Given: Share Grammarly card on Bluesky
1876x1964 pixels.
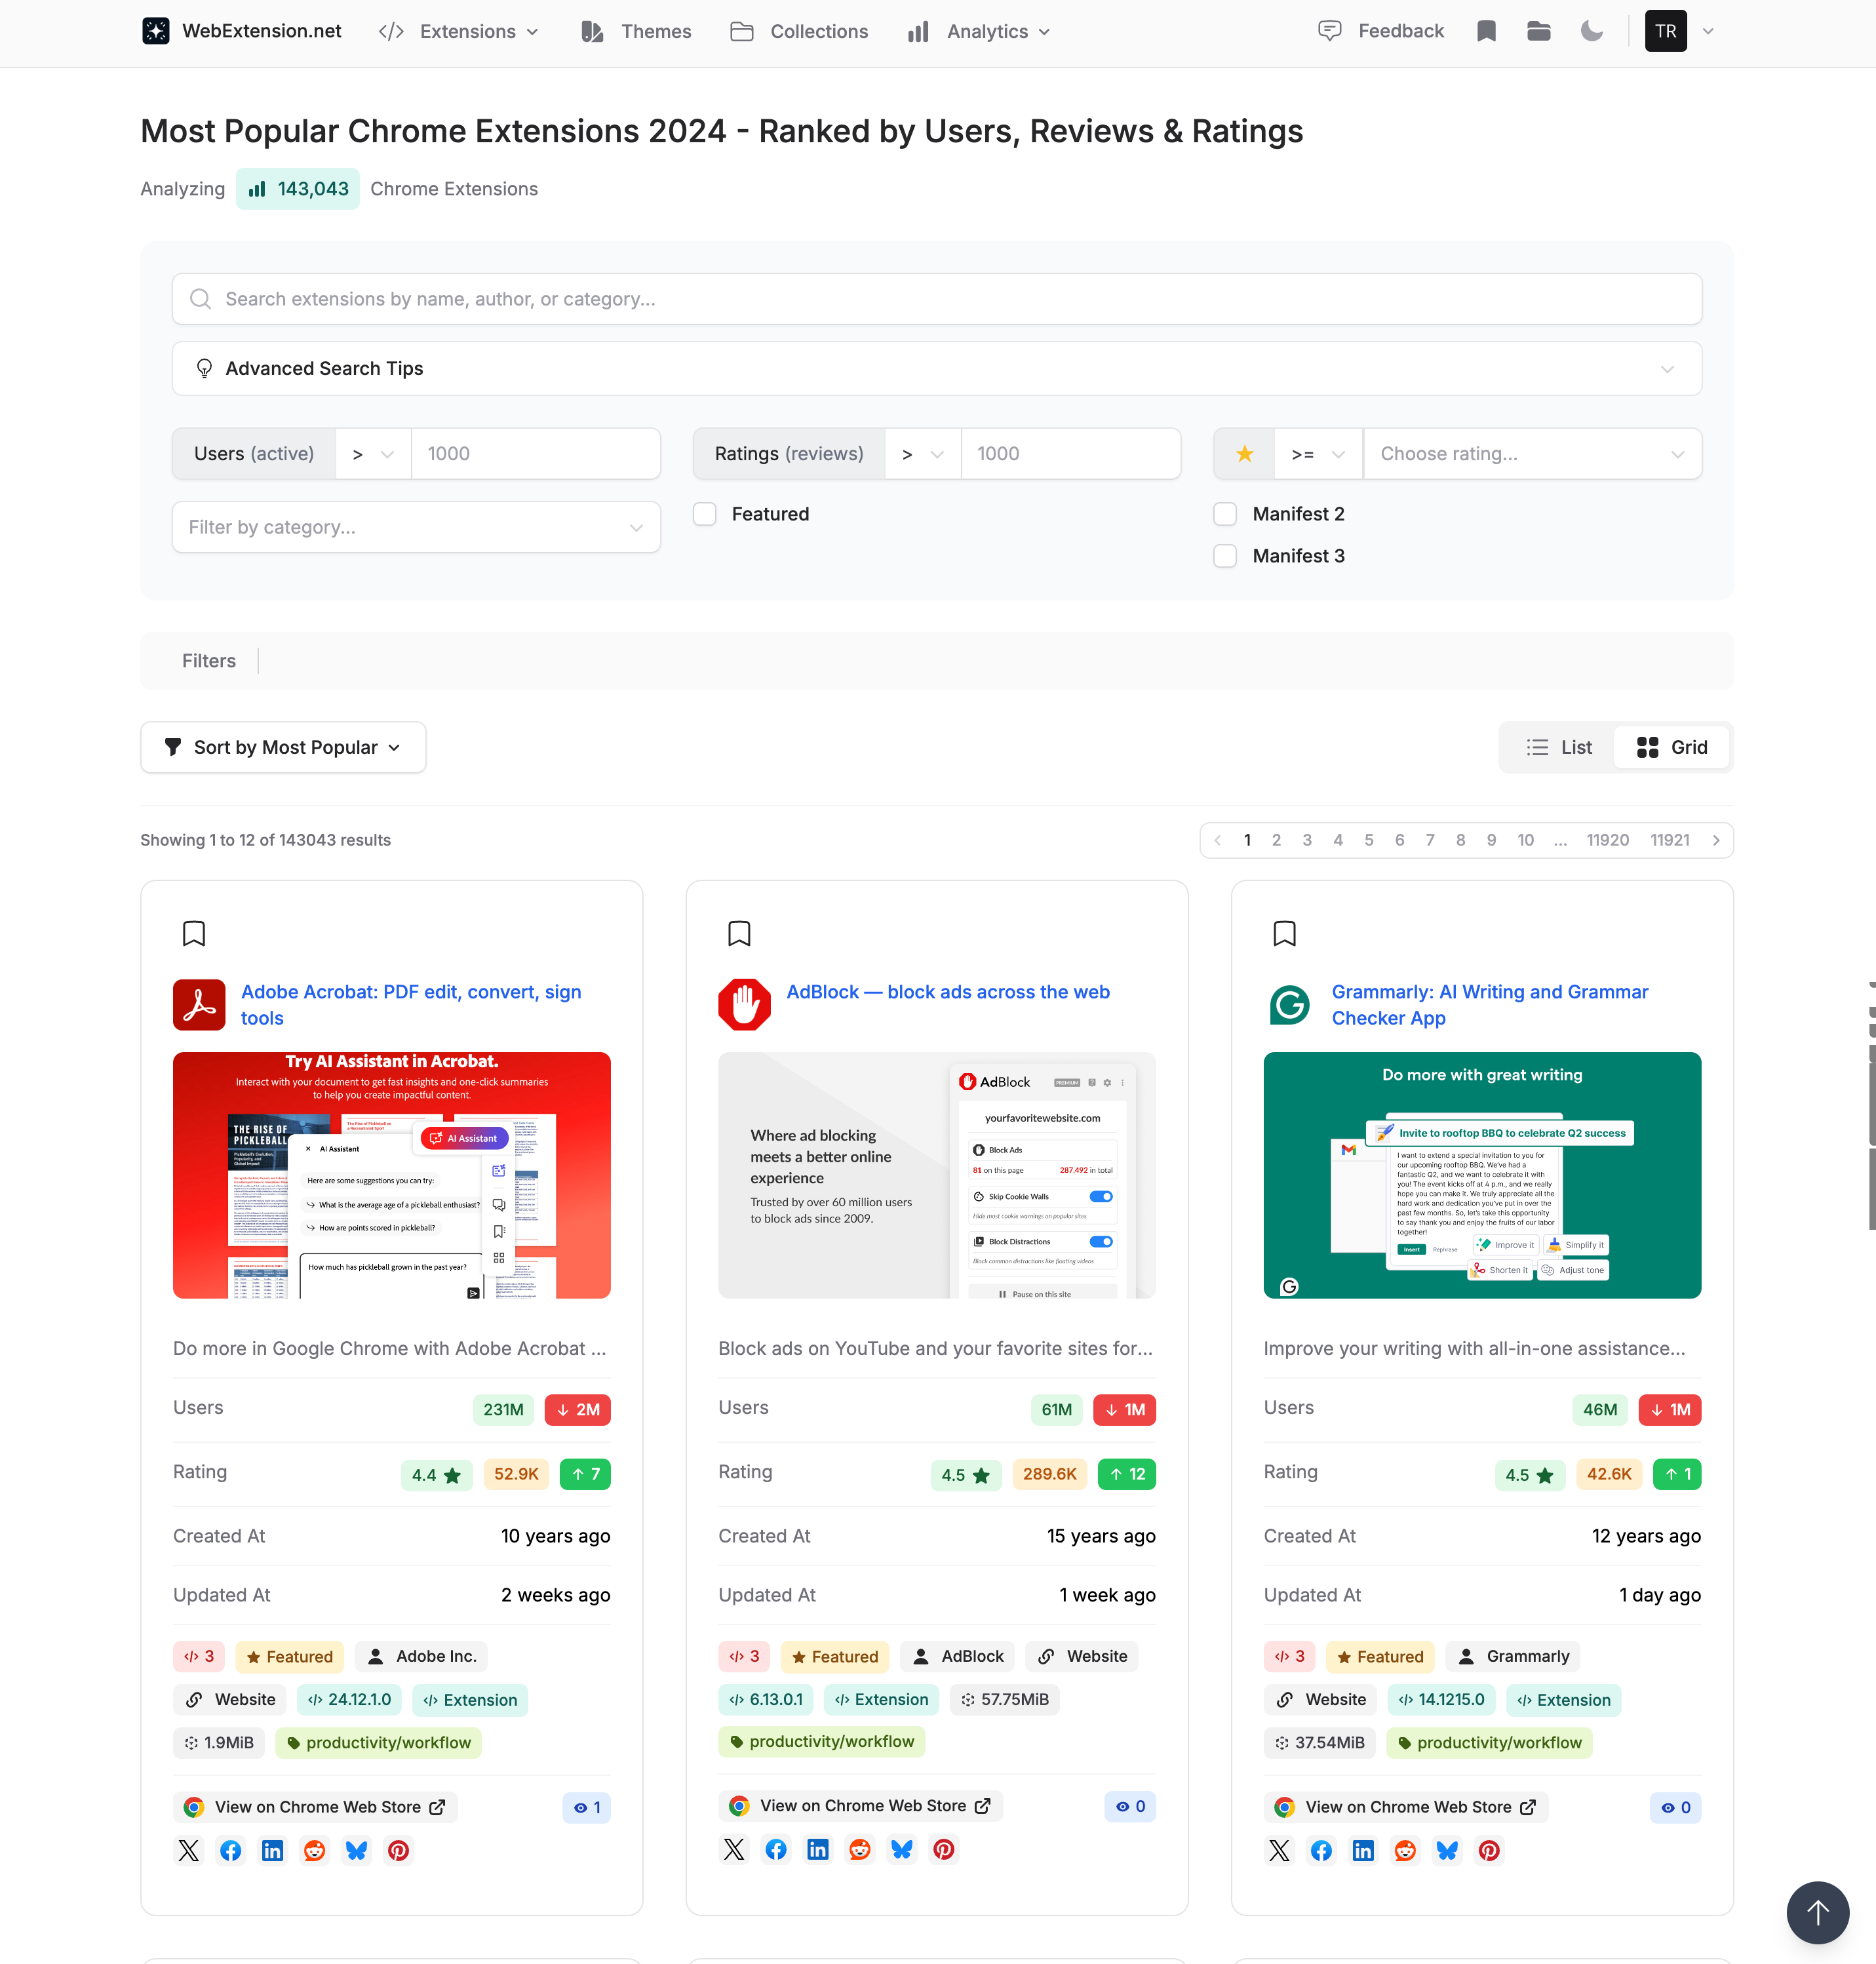Looking at the screenshot, I should tap(1448, 1850).
